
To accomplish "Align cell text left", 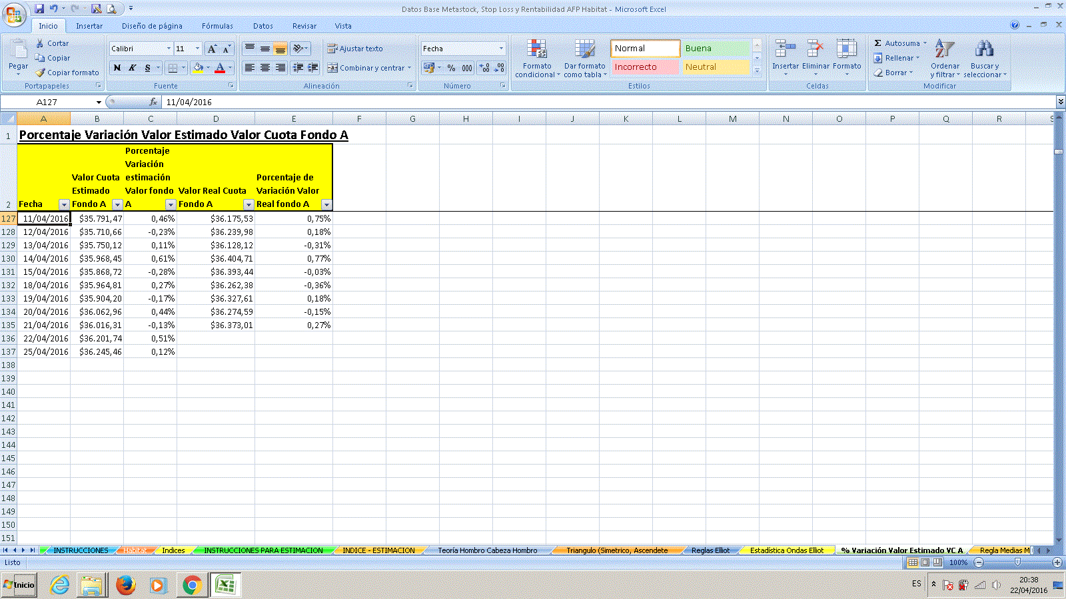I will click(249, 68).
